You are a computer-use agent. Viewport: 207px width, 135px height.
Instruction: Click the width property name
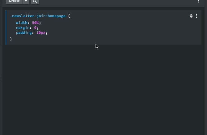point(22,23)
